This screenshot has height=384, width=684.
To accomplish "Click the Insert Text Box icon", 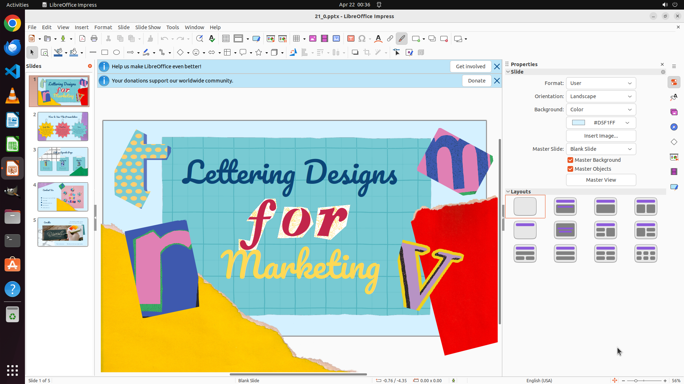I will tap(351, 39).
